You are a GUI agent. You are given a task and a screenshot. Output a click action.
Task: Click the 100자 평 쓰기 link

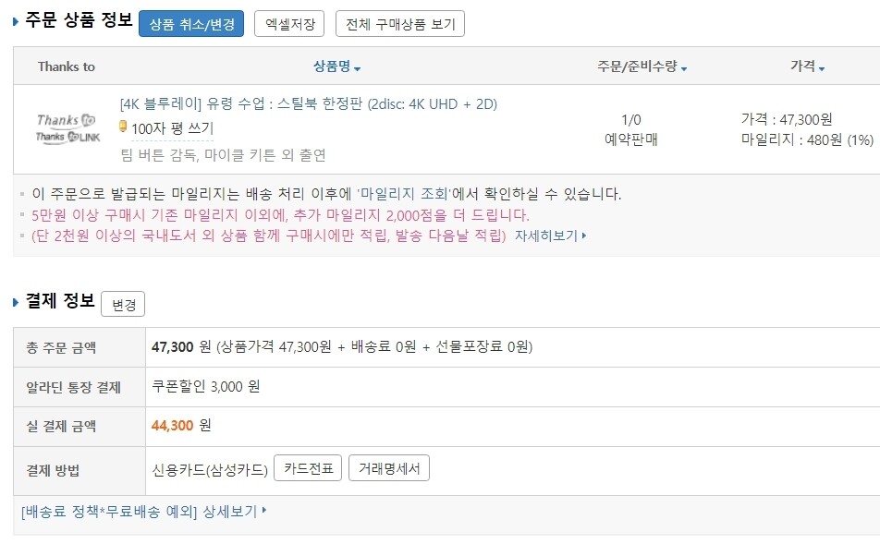coord(172,128)
